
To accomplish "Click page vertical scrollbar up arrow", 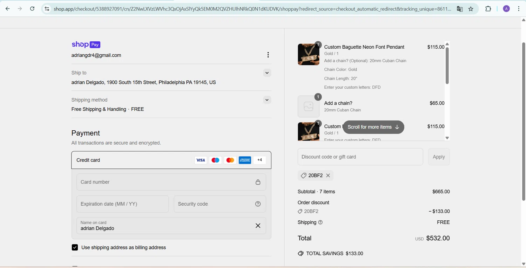I will pos(524,20).
